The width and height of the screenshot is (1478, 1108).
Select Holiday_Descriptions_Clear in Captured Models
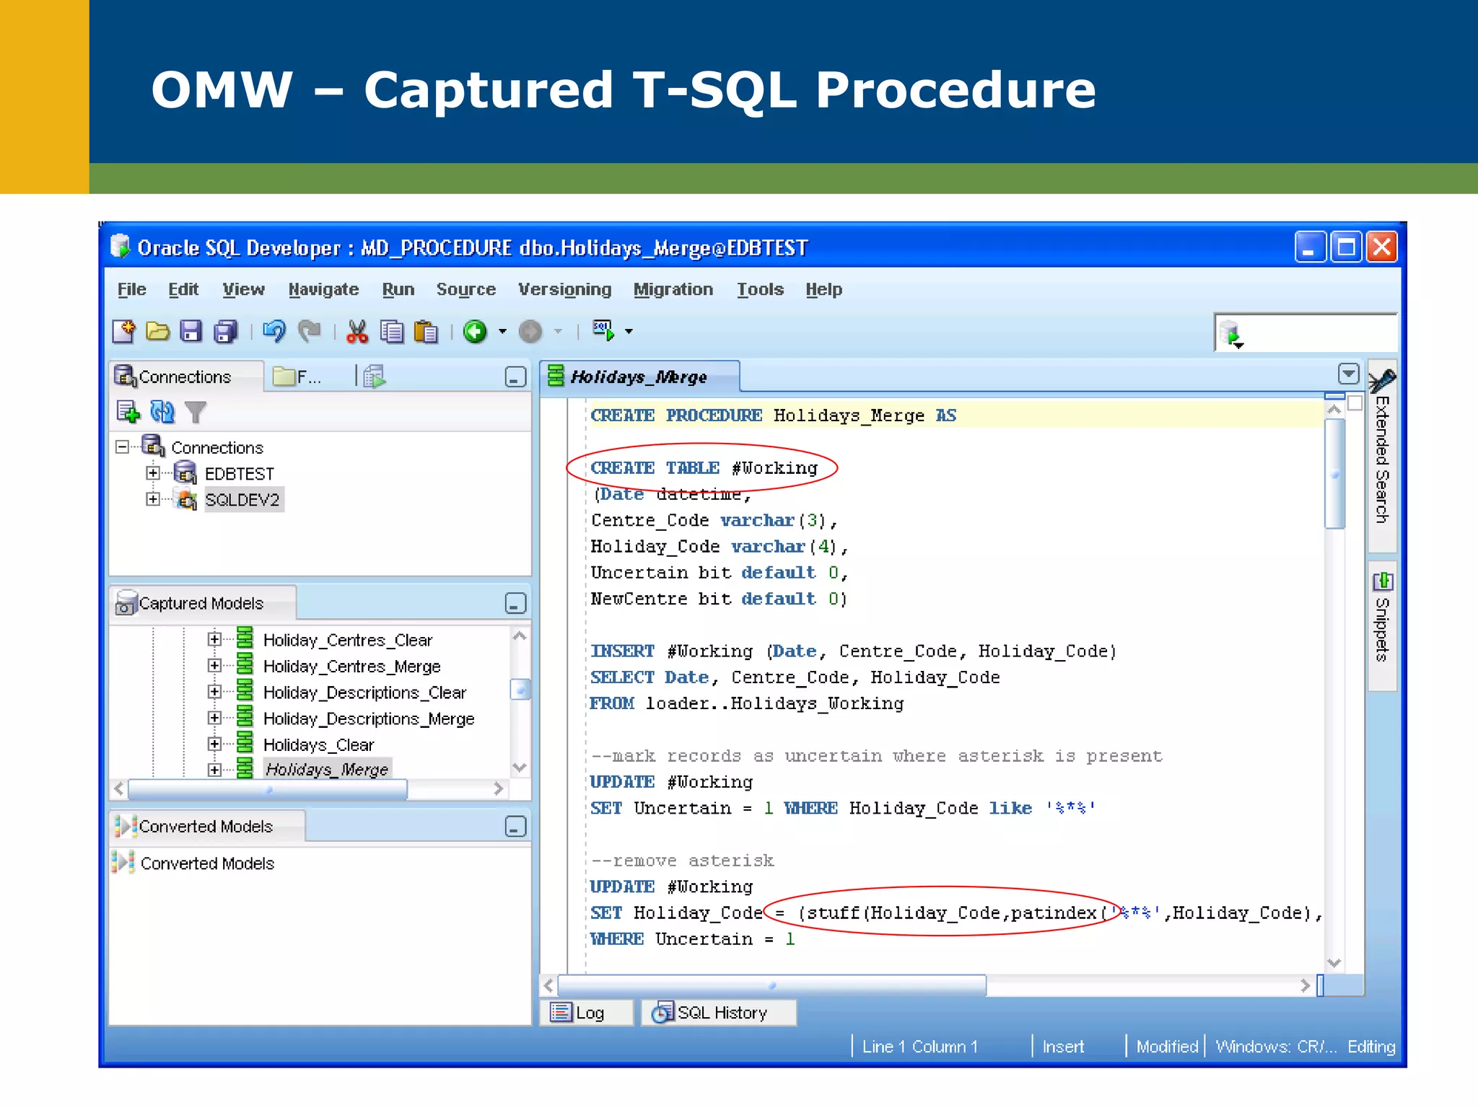pyautogui.click(x=364, y=692)
